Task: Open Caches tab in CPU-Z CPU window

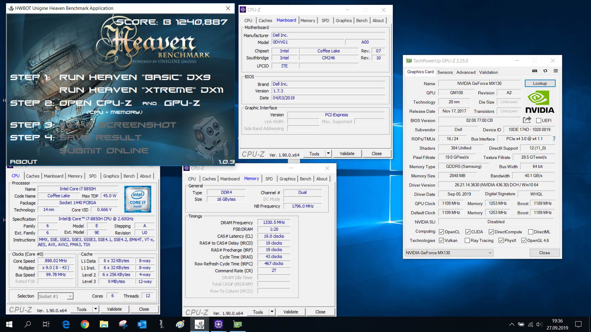Action: [33, 176]
